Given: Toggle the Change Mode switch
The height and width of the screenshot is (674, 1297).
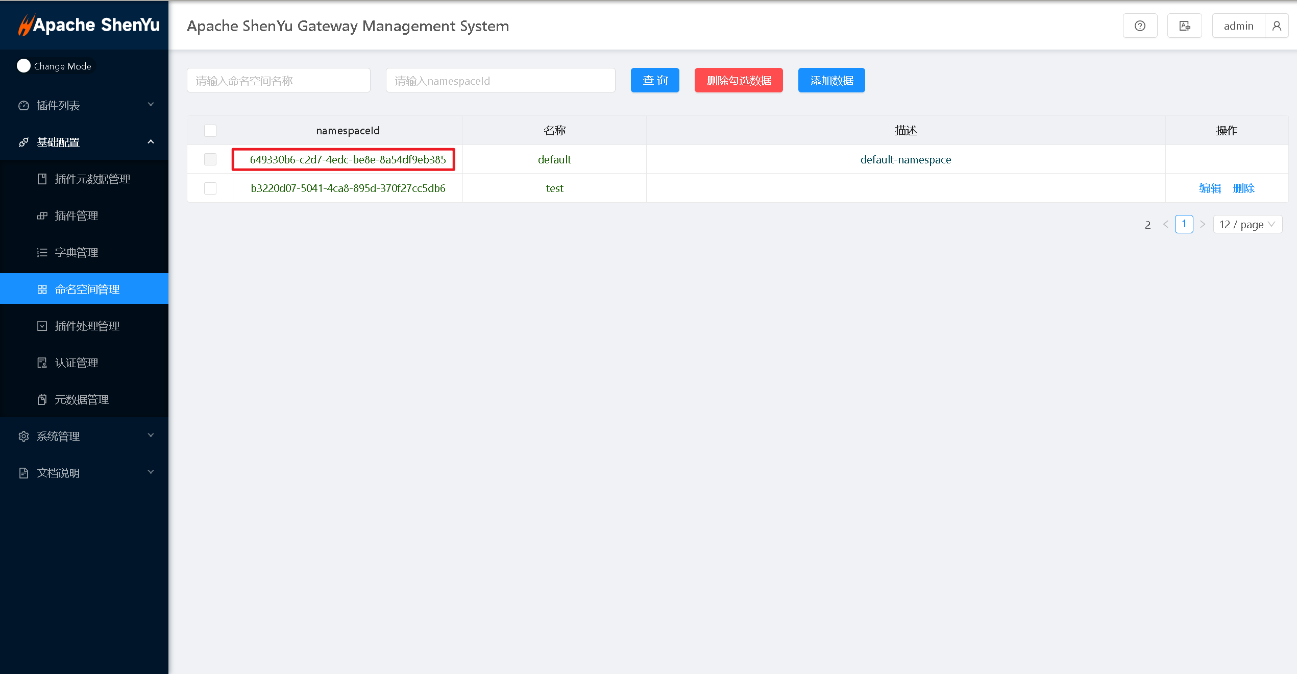Looking at the screenshot, I should coord(24,66).
